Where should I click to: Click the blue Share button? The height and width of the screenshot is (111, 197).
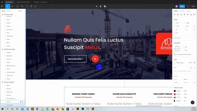pos(182,6)
